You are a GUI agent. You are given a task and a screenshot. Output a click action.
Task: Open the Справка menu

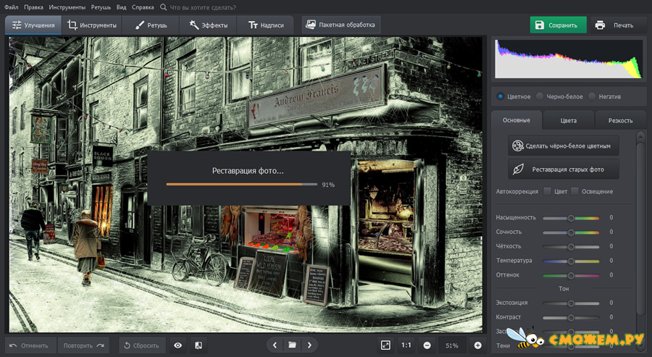(143, 7)
